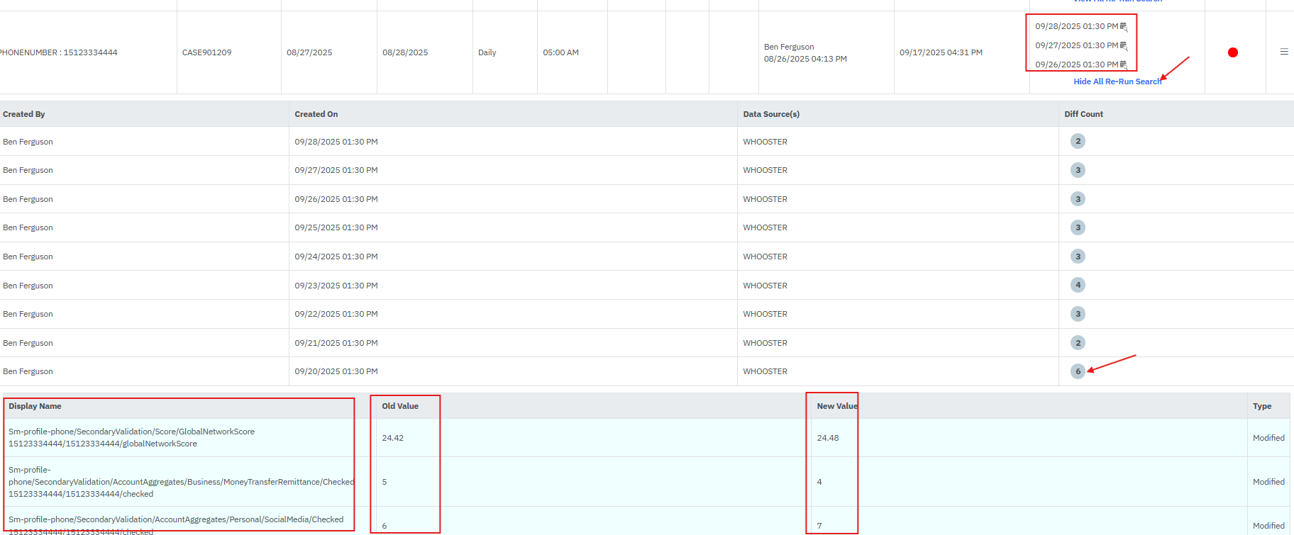The height and width of the screenshot is (535, 1294).
Task: Click calendar-search icon beside 09/26/2025 re-run
Action: click(1124, 65)
